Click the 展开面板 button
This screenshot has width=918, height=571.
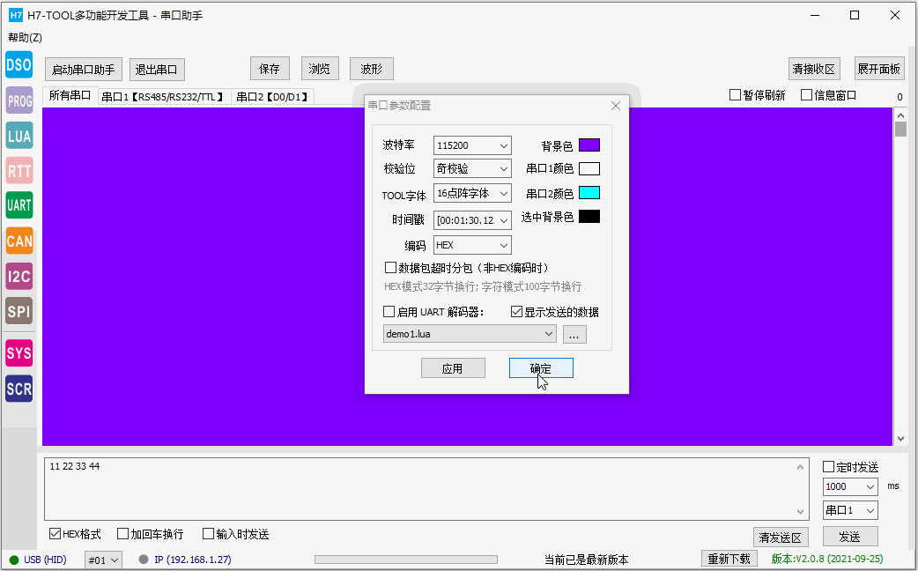pyautogui.click(x=878, y=69)
